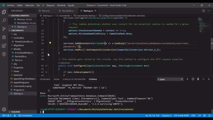The height and width of the screenshot is (120, 213).
Task: Expand the Migrations folder
Action: [x=19, y=45]
